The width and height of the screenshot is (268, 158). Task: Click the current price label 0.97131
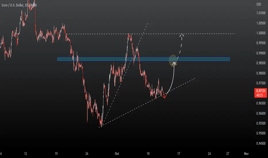point(261,91)
